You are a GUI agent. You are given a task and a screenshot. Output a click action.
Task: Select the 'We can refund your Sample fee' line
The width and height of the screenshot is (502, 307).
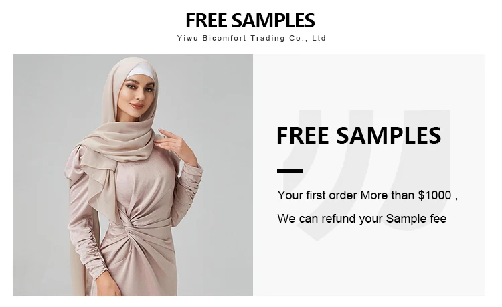[361, 219]
